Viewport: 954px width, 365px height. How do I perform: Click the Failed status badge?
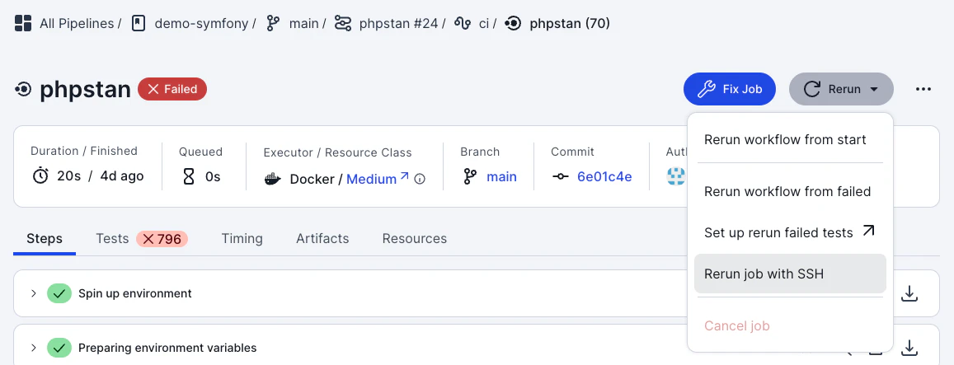pyautogui.click(x=172, y=90)
